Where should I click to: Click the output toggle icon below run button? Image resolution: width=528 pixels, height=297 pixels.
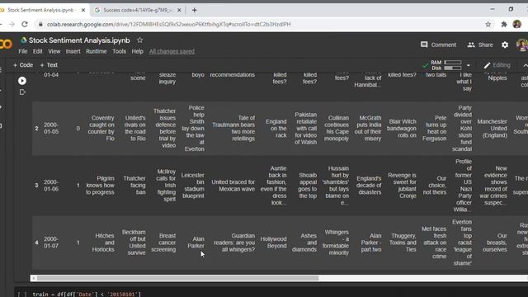(22, 92)
